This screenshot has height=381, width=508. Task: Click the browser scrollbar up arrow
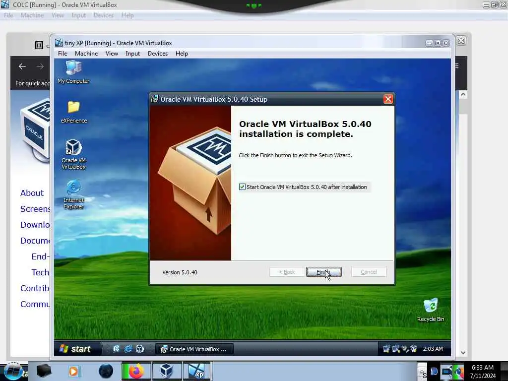(463, 95)
